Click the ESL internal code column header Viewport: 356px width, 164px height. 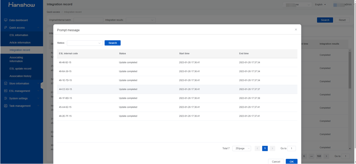68,54
